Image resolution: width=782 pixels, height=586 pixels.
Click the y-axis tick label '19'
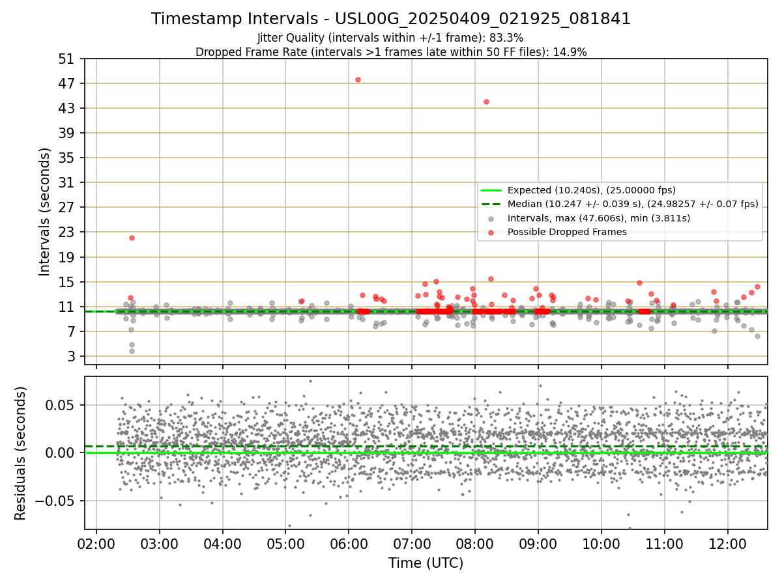(x=68, y=257)
